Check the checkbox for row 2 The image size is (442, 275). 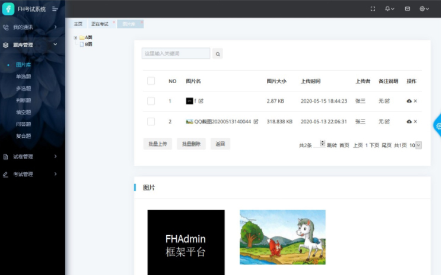pyautogui.click(x=151, y=122)
